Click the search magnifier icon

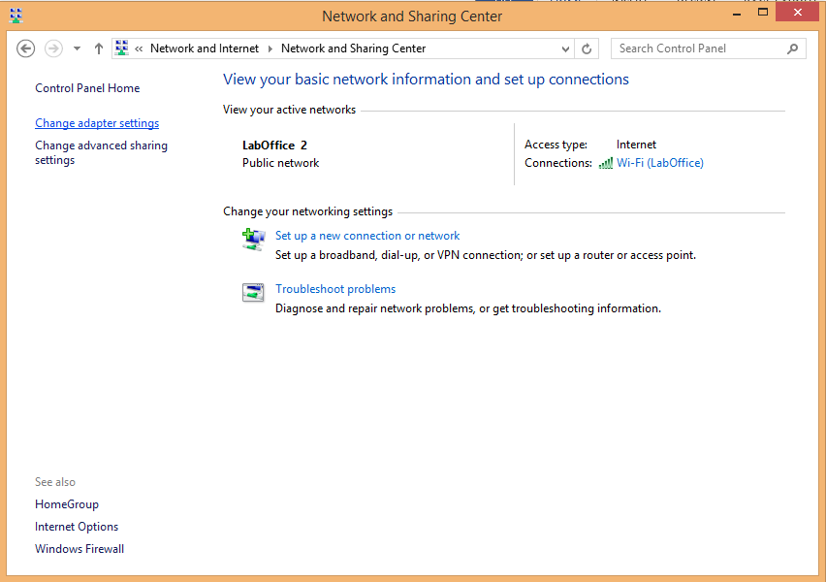coord(793,48)
